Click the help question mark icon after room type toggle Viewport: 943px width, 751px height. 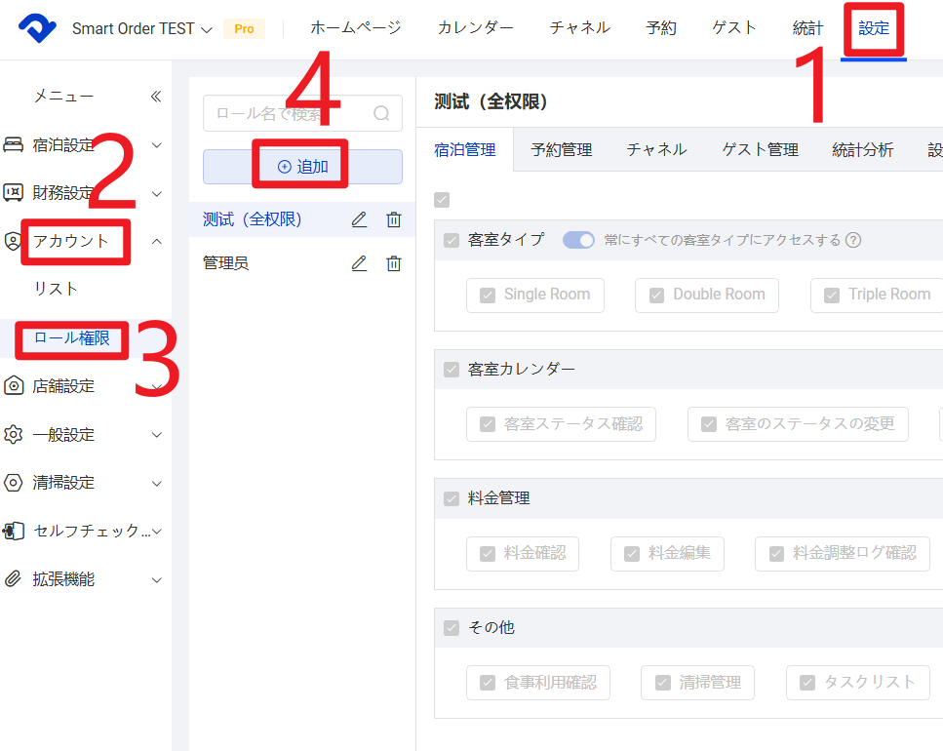[852, 240]
